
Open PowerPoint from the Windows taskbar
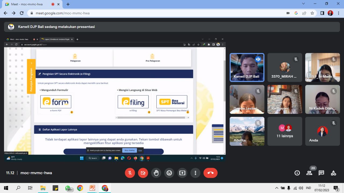(92, 188)
